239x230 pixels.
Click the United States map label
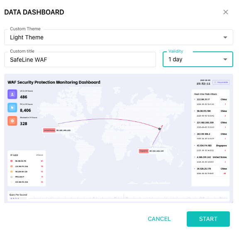coord(49,130)
